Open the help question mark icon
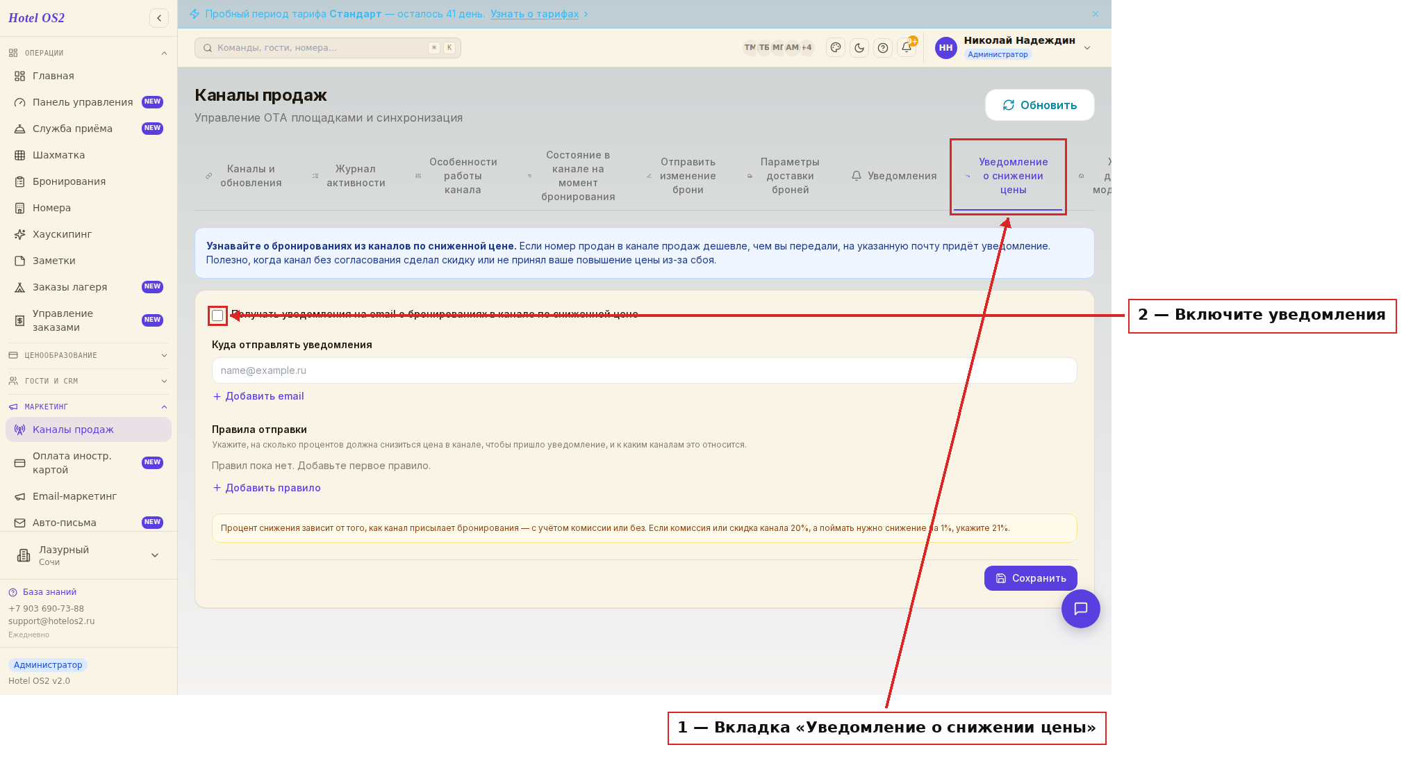The width and height of the screenshot is (1413, 761). click(883, 48)
